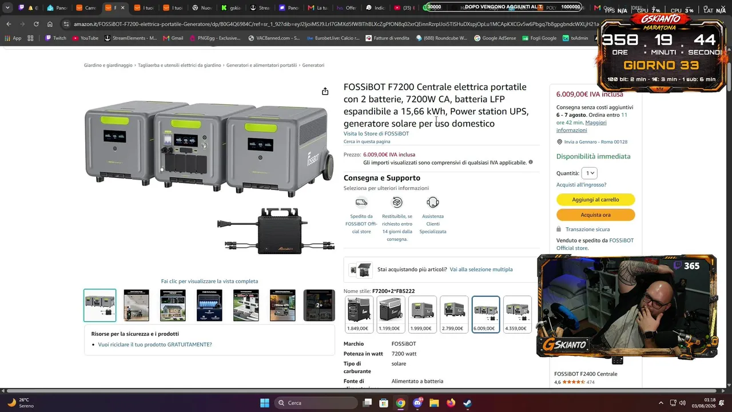
Task: Open the Roundcube Webmail bookmark
Action: pos(441,38)
